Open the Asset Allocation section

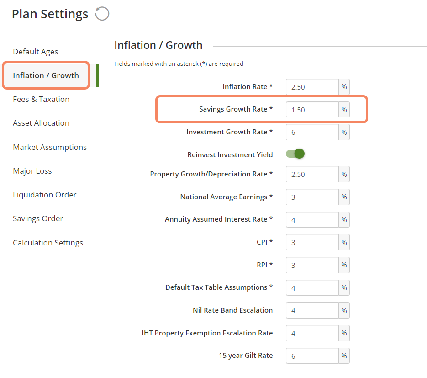pos(41,123)
